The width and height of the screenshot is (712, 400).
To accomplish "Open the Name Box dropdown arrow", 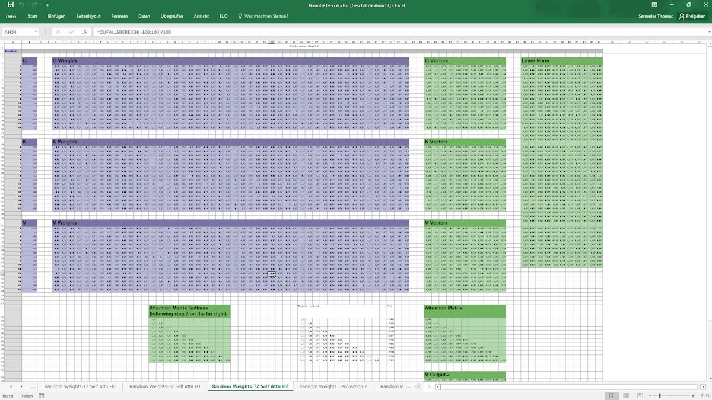I will 36,31.
